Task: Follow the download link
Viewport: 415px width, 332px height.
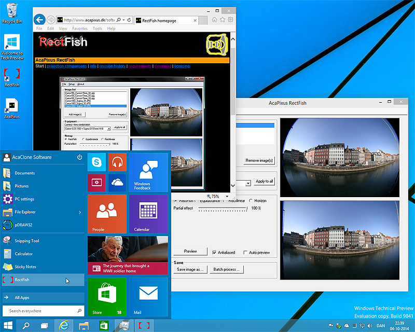Action: [x=163, y=66]
